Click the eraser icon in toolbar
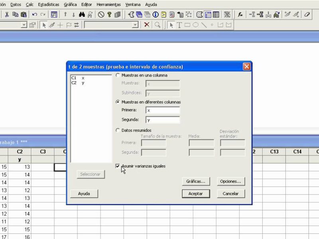Viewport: 319px width, 239px height. click(x=307, y=14)
